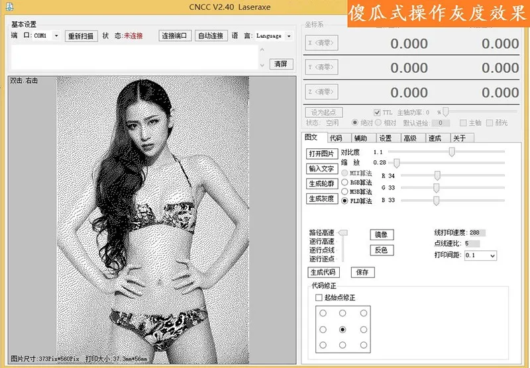Select the 绝对 absolute radio button
Screen dimensions: 530x368
(354, 122)
